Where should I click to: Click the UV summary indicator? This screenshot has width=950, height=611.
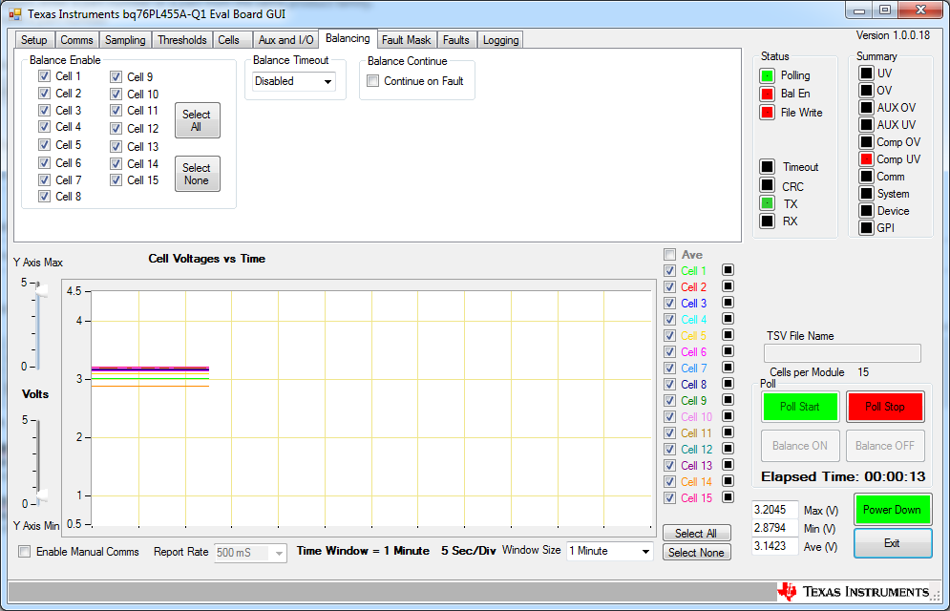click(866, 73)
